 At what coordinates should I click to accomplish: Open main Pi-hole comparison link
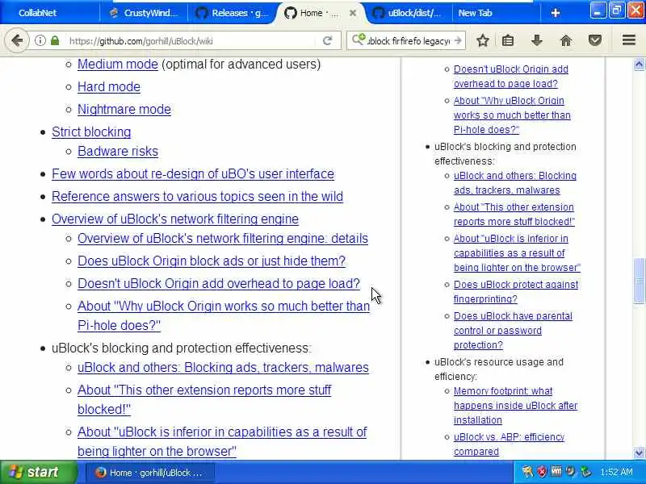[224, 316]
